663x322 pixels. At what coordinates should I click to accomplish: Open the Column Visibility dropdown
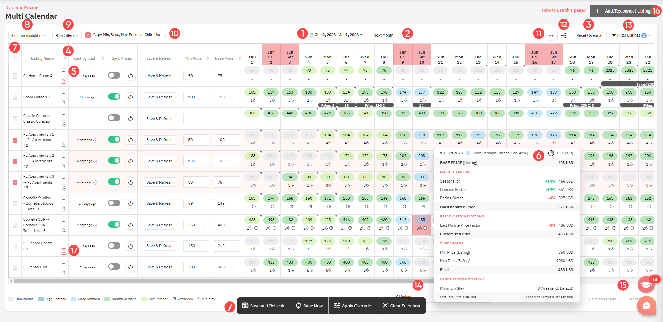(x=28, y=35)
